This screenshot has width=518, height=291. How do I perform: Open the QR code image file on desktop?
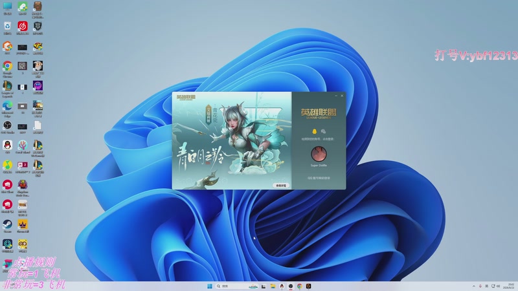pyautogui.click(x=23, y=67)
